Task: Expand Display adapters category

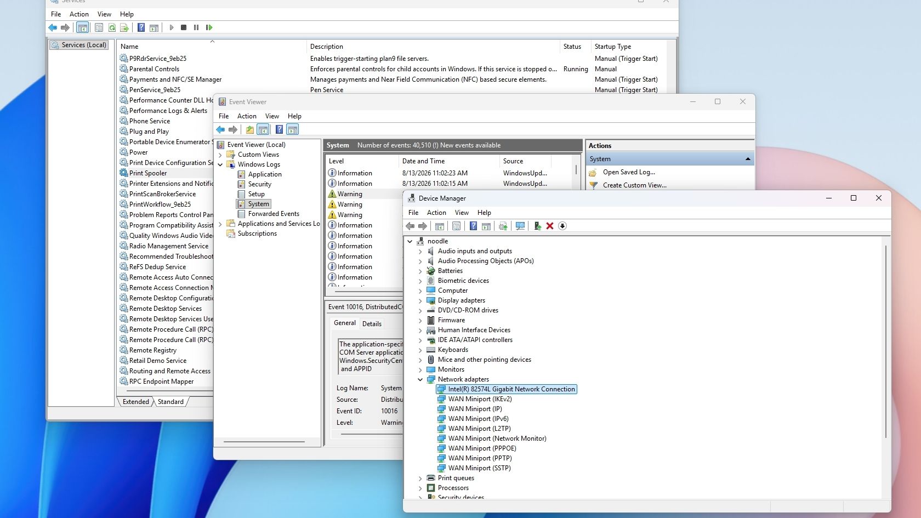Action: click(420, 300)
